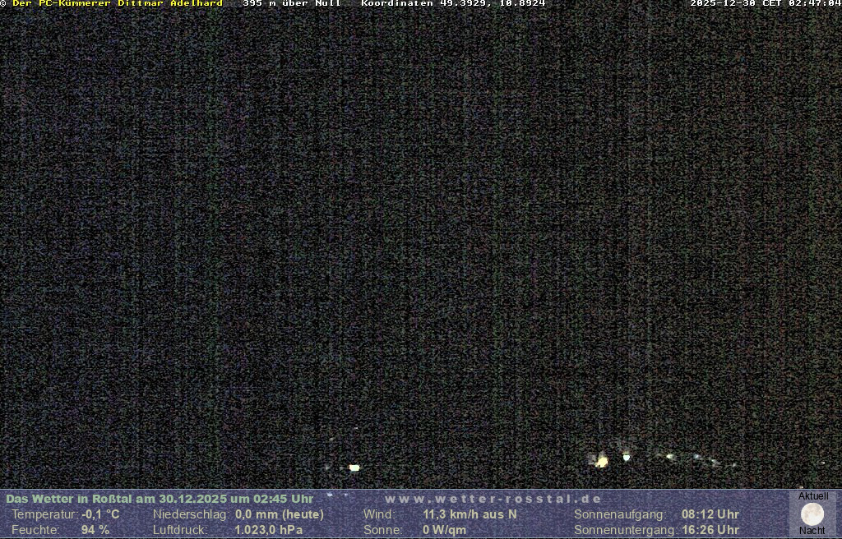Click the Sonne value 0 W/qm
This screenshot has height=539, width=842.
click(x=444, y=530)
